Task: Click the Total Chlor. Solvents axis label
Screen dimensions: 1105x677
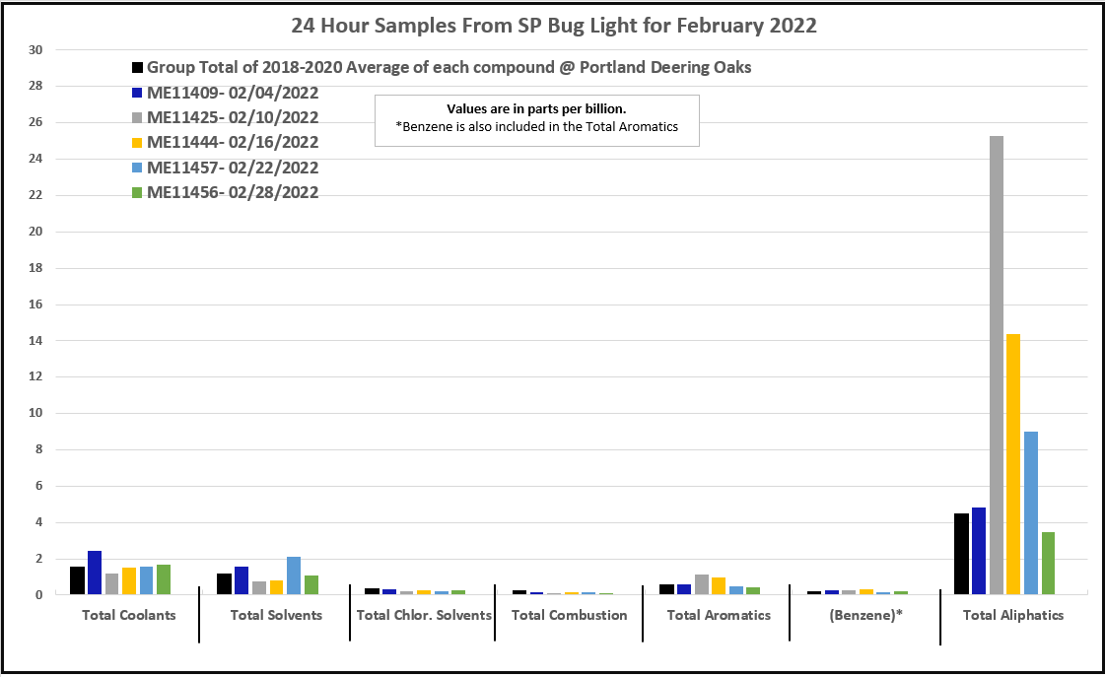Action: (x=423, y=615)
